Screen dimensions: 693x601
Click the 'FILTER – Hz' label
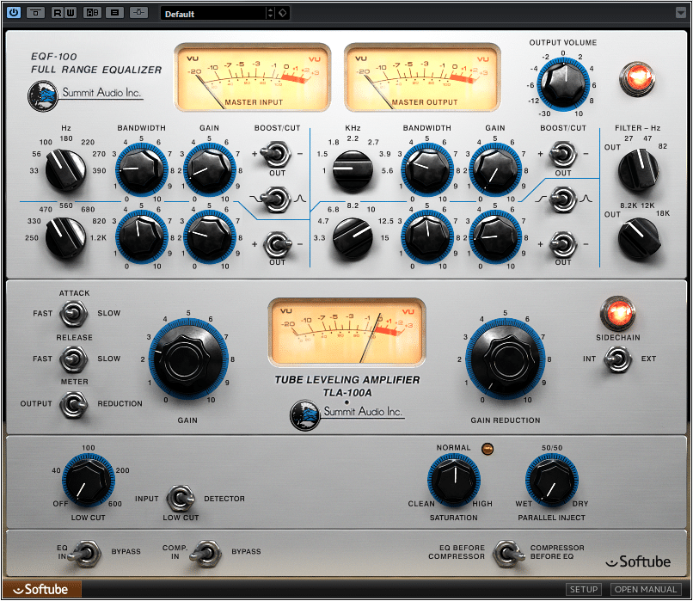[637, 128]
